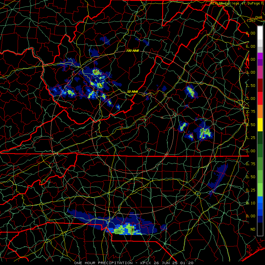Pick the black ND swatch on scale
The image size is (265, 265).
tap(260, 229)
